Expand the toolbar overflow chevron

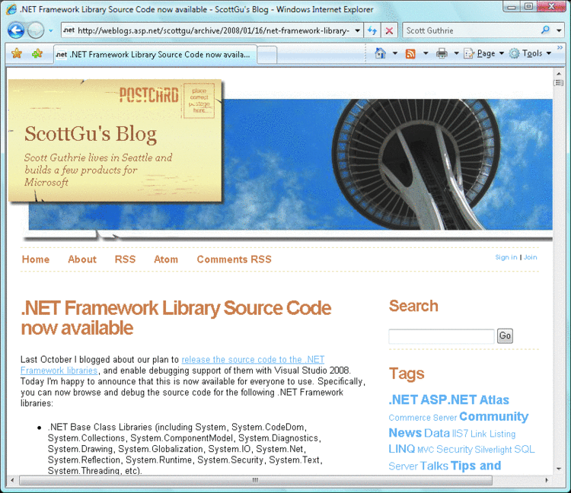560,48
